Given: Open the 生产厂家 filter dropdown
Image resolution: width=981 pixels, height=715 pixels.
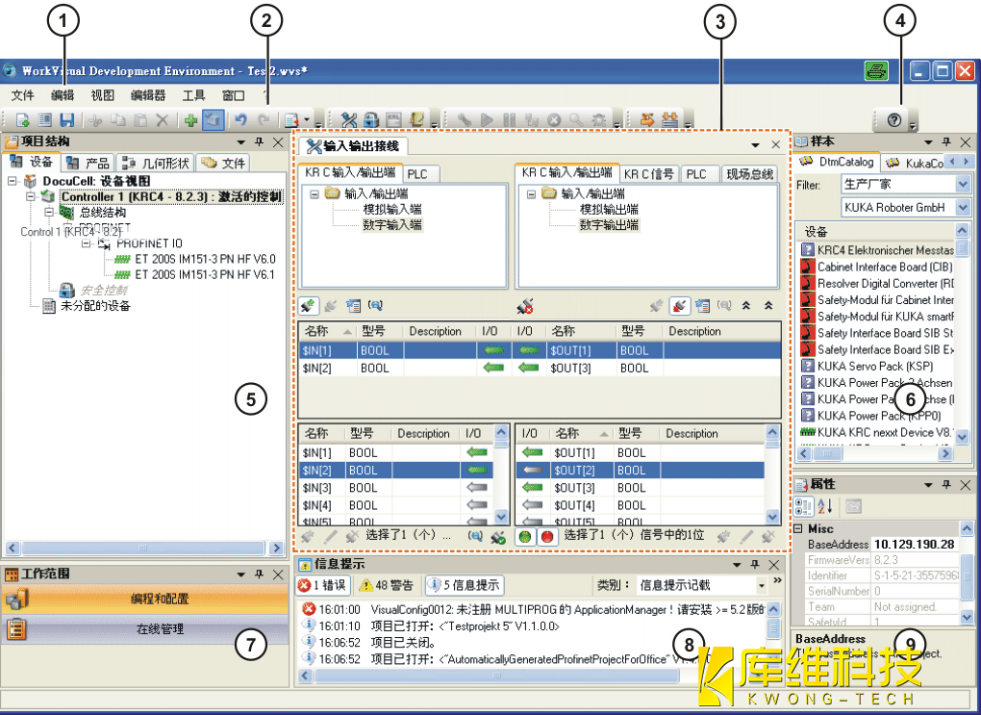Looking at the screenshot, I should 963,184.
